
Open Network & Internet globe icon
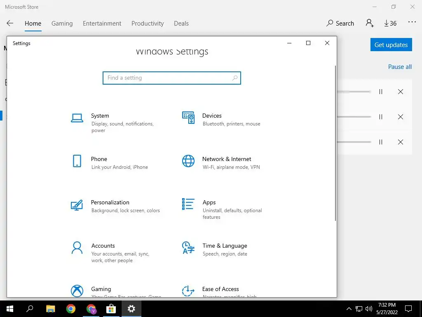click(x=188, y=161)
